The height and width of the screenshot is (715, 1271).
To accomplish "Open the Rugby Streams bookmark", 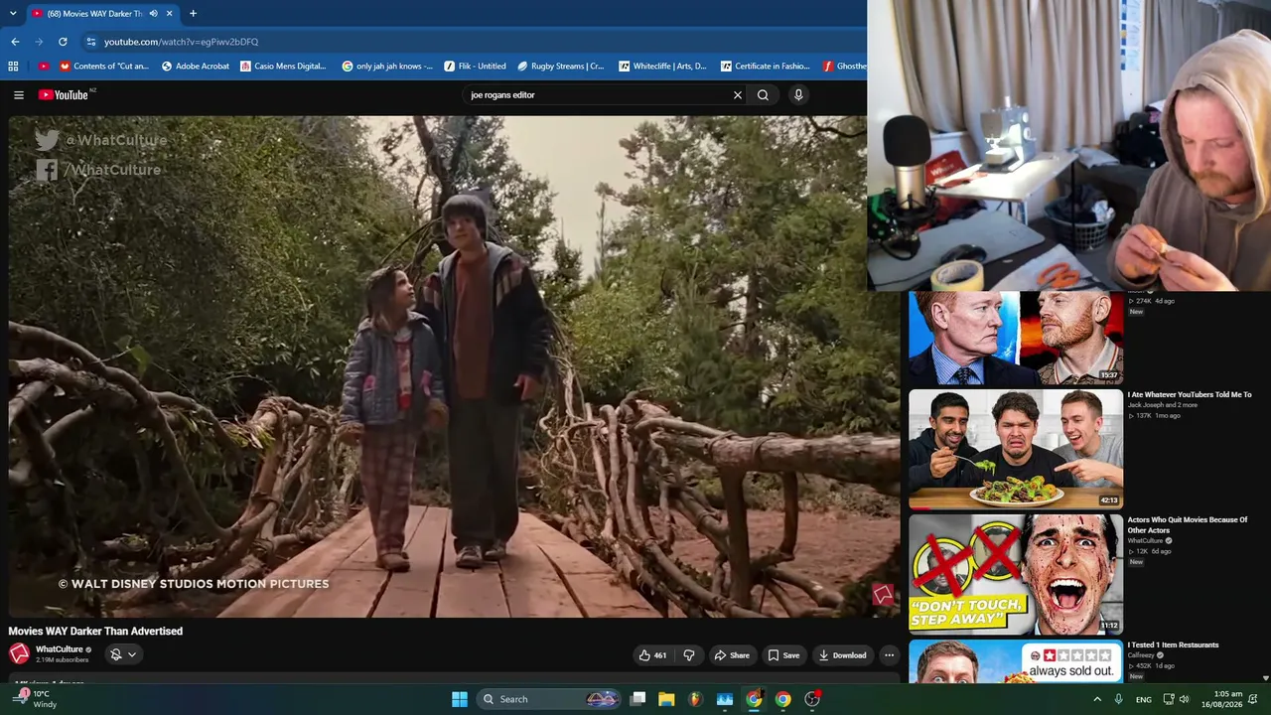I will pos(561,67).
